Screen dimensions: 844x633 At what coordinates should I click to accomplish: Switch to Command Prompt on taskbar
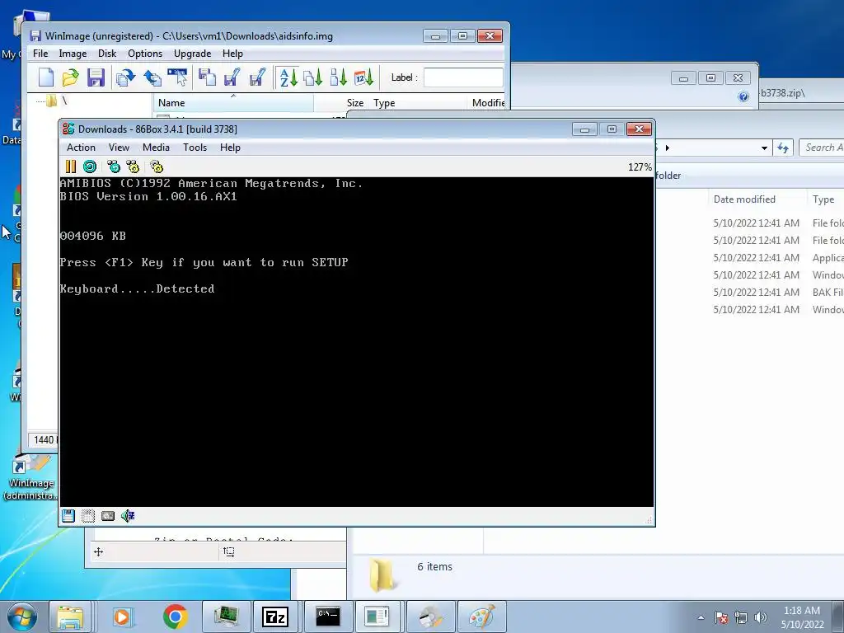(x=328, y=617)
